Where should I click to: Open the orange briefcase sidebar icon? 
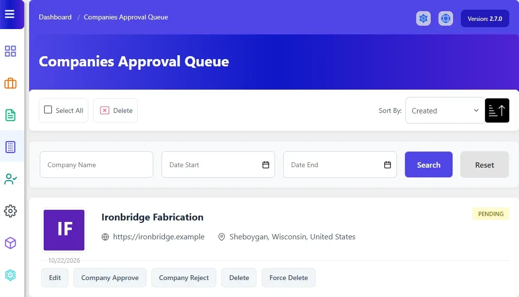[x=10, y=83]
